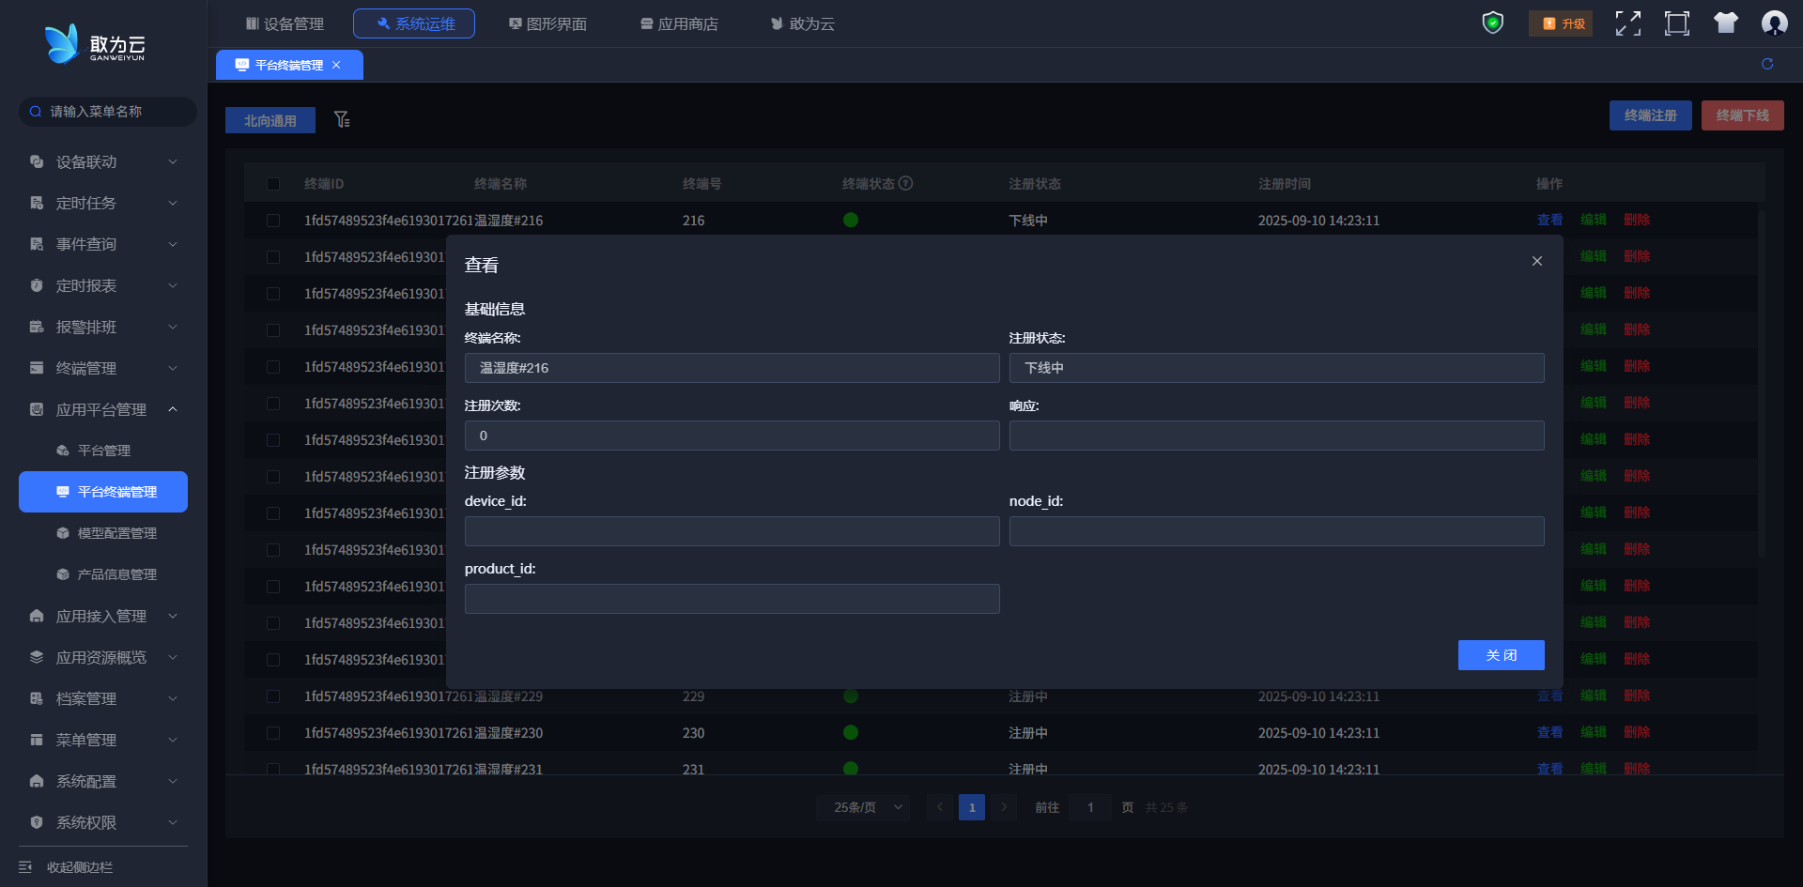Open the filter icon beside 北向通用
Screen dimensions: 1803x887
pyautogui.click(x=342, y=120)
